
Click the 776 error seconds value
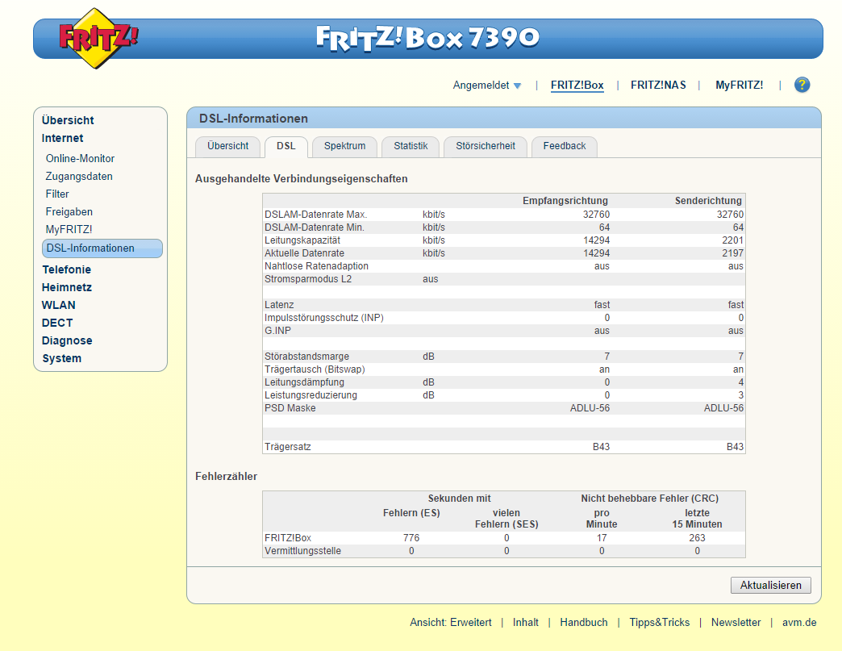411,538
